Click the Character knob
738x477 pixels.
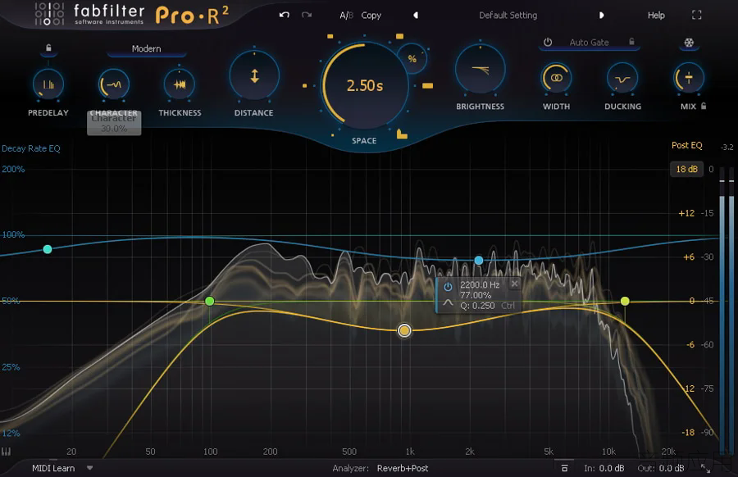[x=113, y=84]
